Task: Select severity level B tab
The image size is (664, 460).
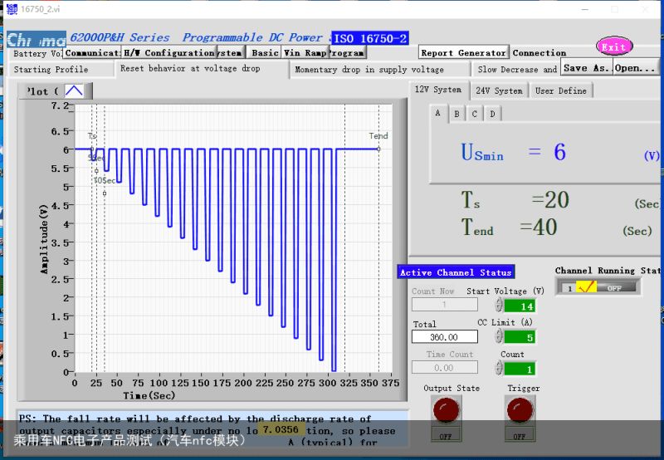Action: coord(456,114)
